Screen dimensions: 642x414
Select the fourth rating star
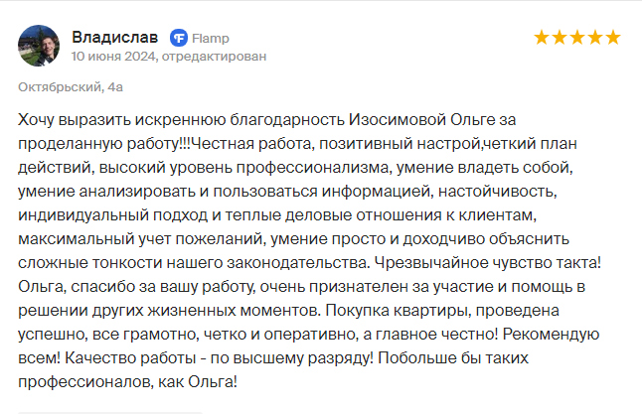[x=595, y=37]
